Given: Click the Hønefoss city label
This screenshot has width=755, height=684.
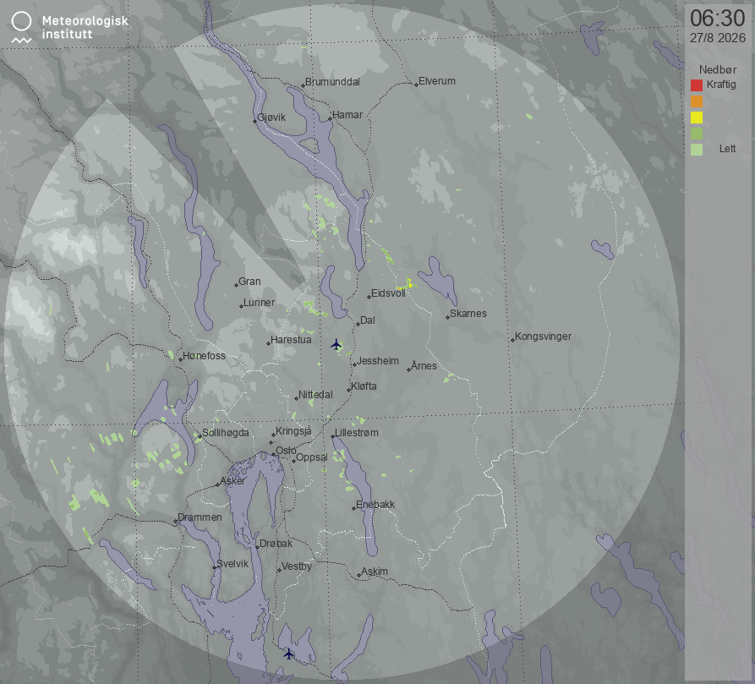Looking at the screenshot, I should click(204, 356).
